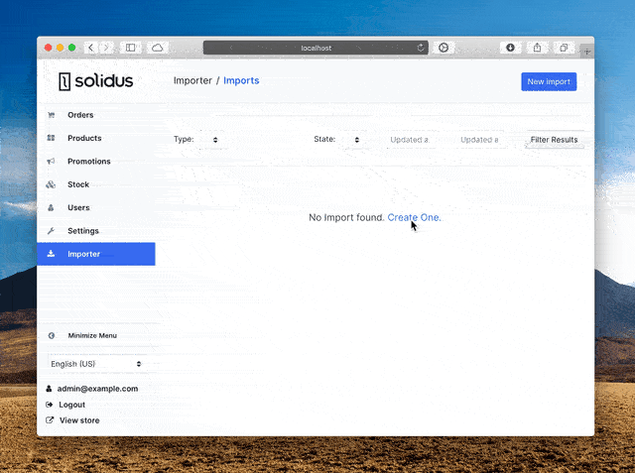Screen dimensions: 635x473
Task: Click the first Updated at field
Action: 410,140
